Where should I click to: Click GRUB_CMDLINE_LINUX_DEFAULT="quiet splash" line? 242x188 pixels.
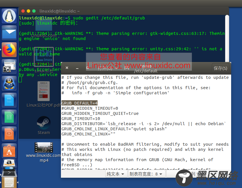point(114,129)
